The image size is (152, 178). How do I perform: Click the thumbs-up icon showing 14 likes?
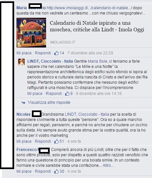click(56, 53)
